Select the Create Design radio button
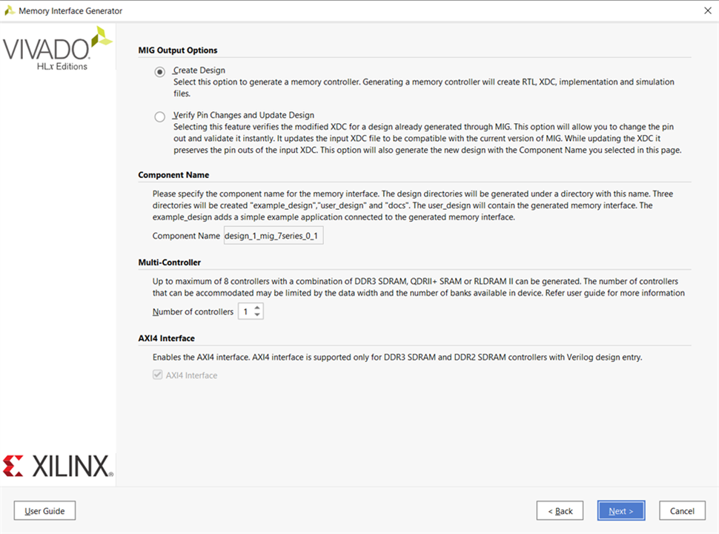The width and height of the screenshot is (719, 534). (159, 72)
